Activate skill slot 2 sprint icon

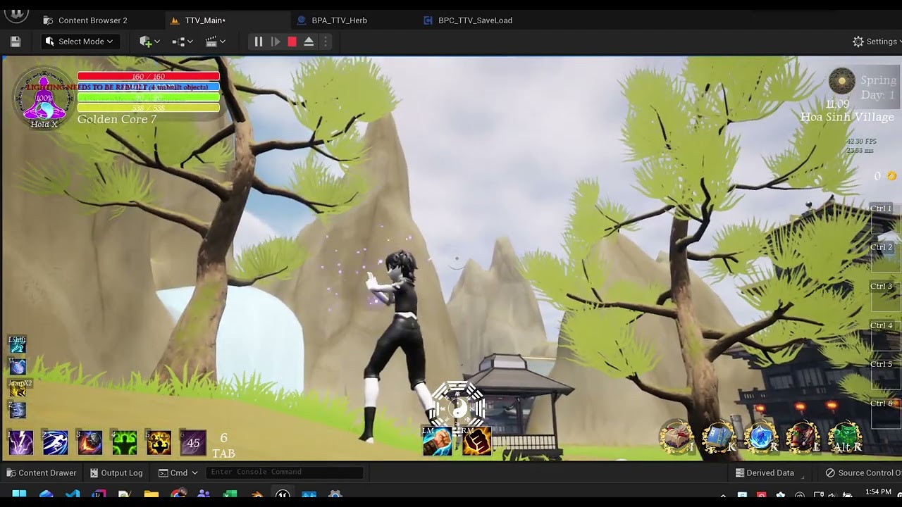55,443
